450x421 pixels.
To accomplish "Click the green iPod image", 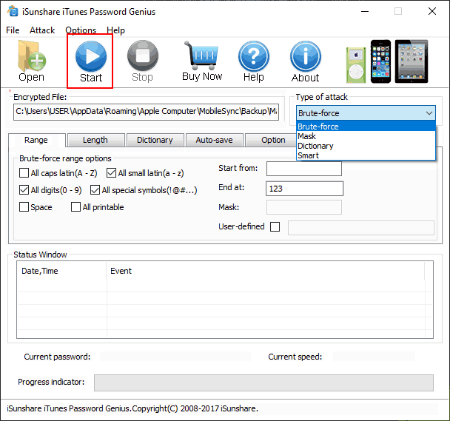I will (356, 65).
